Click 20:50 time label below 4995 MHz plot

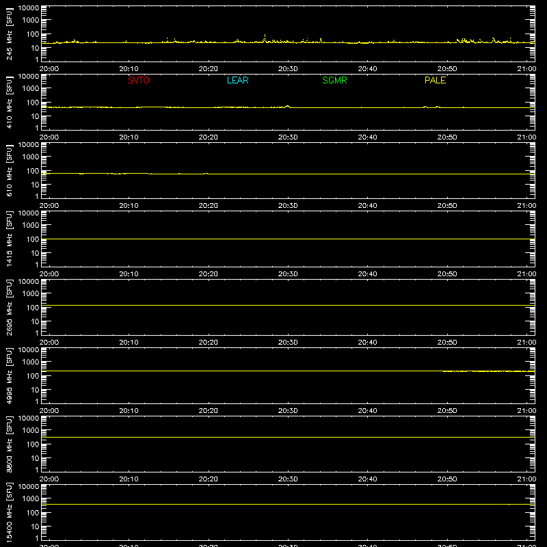(x=447, y=411)
